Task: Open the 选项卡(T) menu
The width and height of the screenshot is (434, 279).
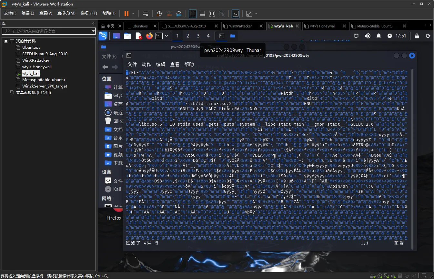Action: click(89, 13)
